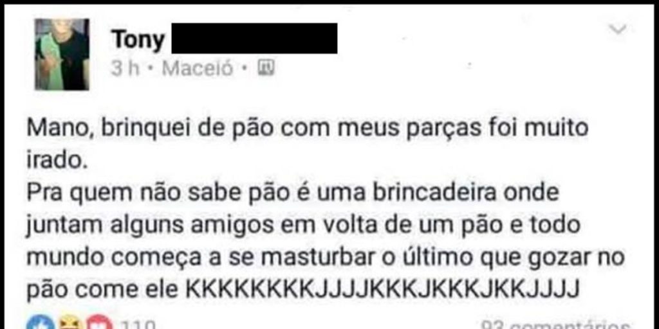Click the yellow Haha reaction icon
The height and width of the screenshot is (329, 659).
70,324
